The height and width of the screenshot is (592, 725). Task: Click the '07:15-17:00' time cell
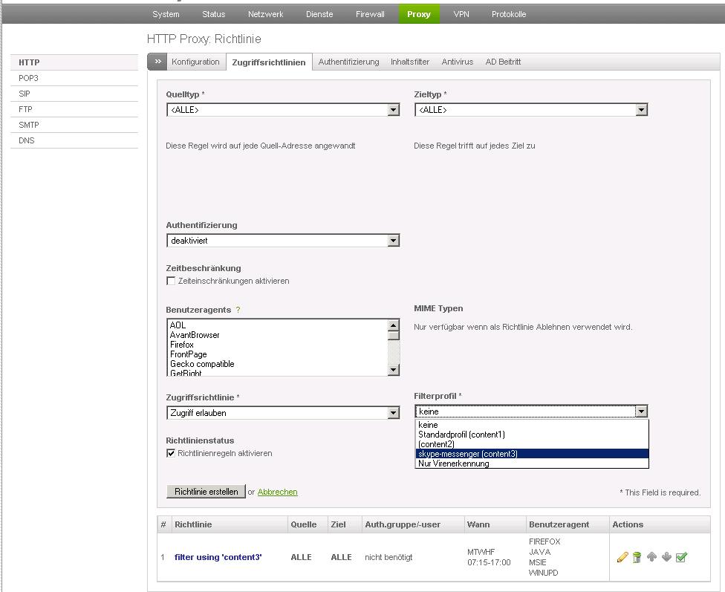[x=489, y=562]
